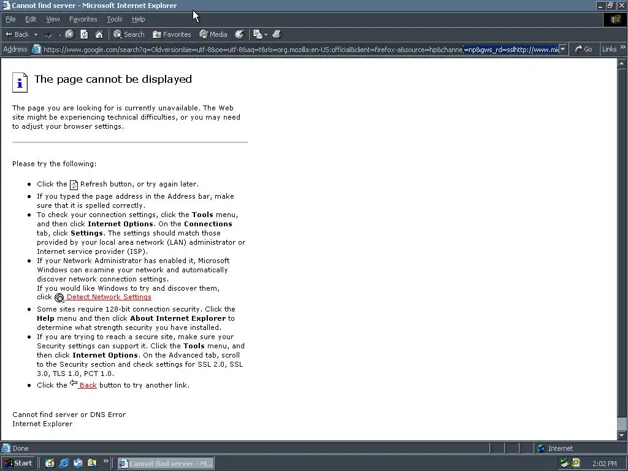Open the Back history dropdown arrow
Viewport: 628px width, 471px height.
coord(36,35)
